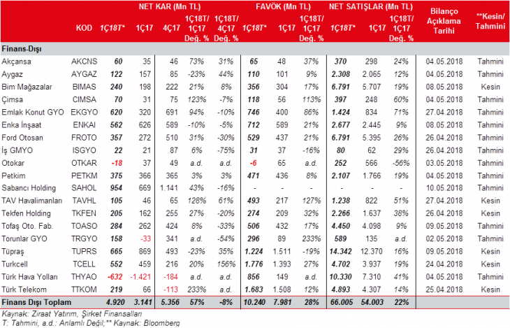Click the "TAV Havalimanları" row label
Image resolution: width=510 pixels, height=328 pixels.
point(32,201)
